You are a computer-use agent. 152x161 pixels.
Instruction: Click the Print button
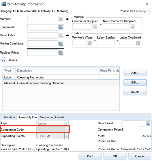90,156
